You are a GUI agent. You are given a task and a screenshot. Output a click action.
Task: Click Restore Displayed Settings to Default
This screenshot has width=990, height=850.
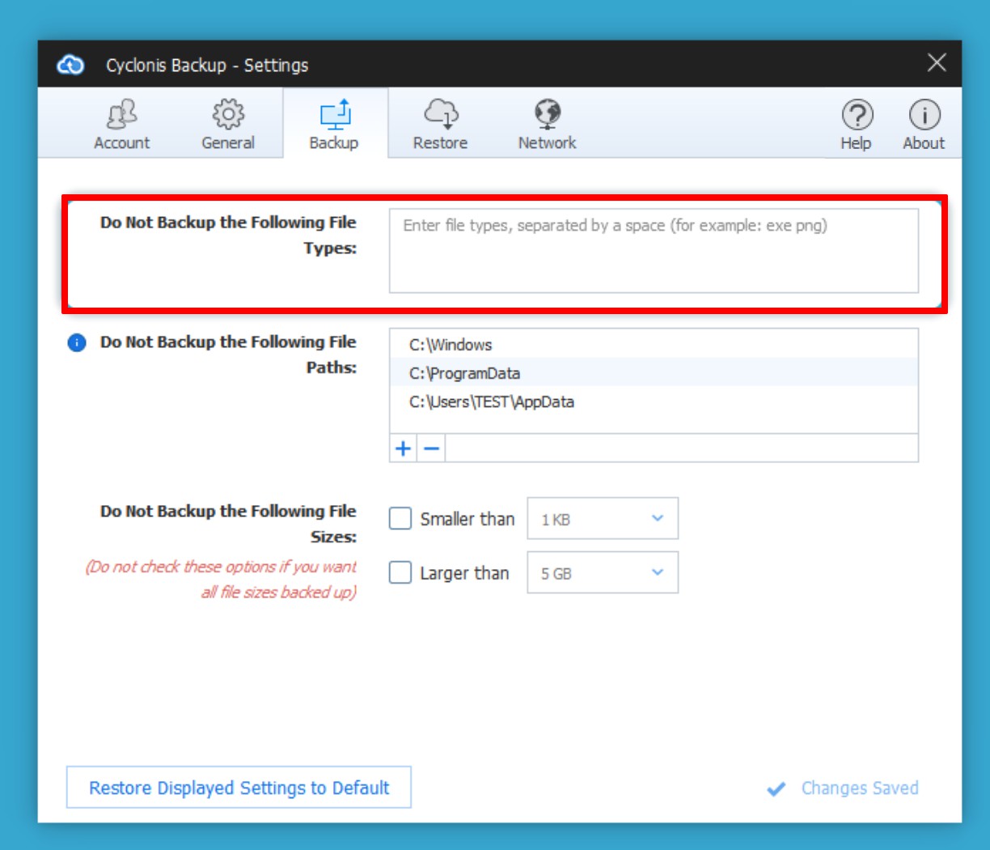[239, 788]
